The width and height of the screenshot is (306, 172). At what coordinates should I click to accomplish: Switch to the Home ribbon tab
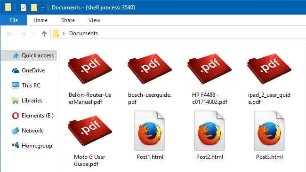40,20
